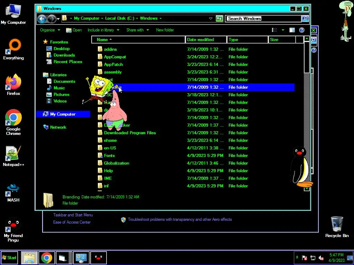Select Network in navigation pane
354x265 pixels.
tap(58, 127)
